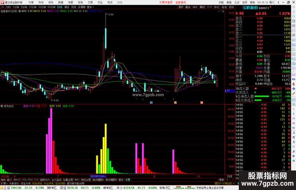The height and width of the screenshot is (190, 296).
Task: Open the 帮助 menu
Action: tap(253, 2)
